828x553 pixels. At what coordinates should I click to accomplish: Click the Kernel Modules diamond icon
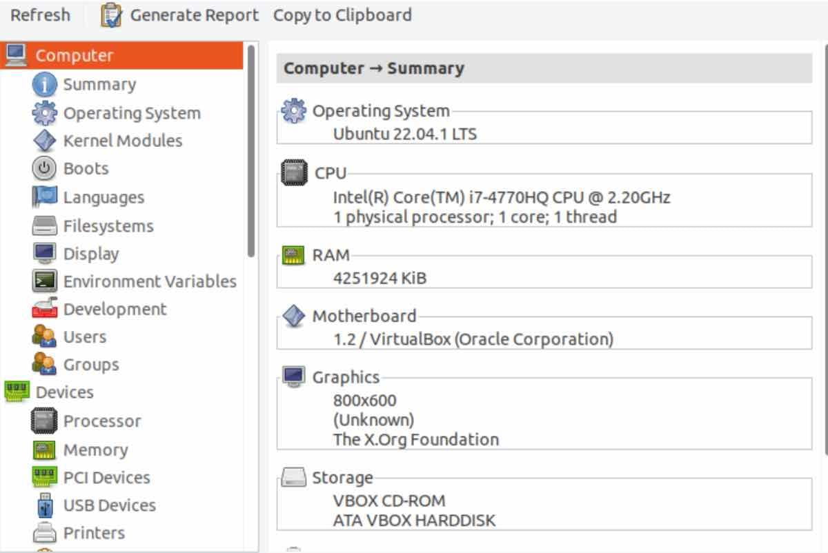44,140
